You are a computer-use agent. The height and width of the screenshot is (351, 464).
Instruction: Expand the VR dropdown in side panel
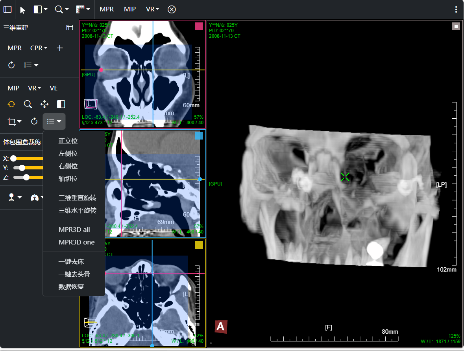[x=34, y=88]
